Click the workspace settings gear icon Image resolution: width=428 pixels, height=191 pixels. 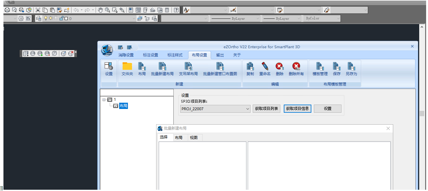click(x=21, y=18)
